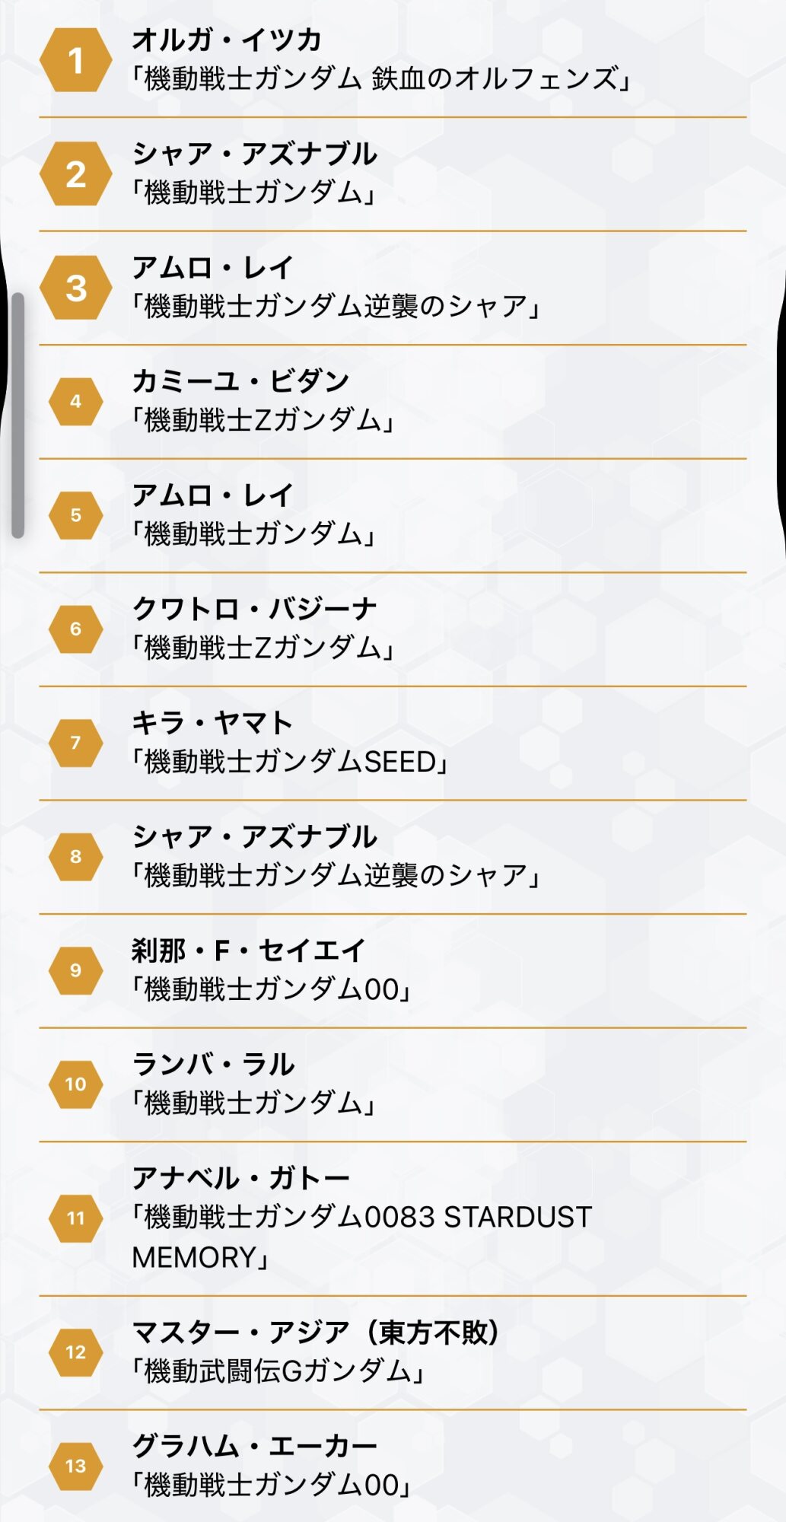Image resolution: width=786 pixels, height=1522 pixels.
Task: Open the ランバ・ラル character name
Action: pyautogui.click(x=213, y=1064)
